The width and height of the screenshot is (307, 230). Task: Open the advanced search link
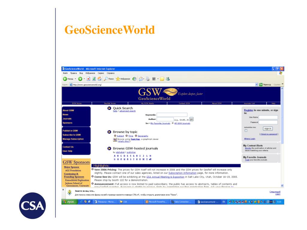pyautogui.click(x=127, y=111)
